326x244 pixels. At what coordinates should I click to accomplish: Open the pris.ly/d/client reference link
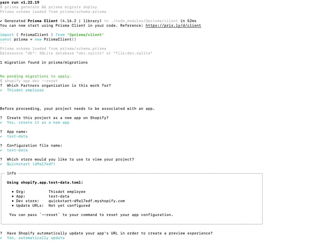pos(173,25)
